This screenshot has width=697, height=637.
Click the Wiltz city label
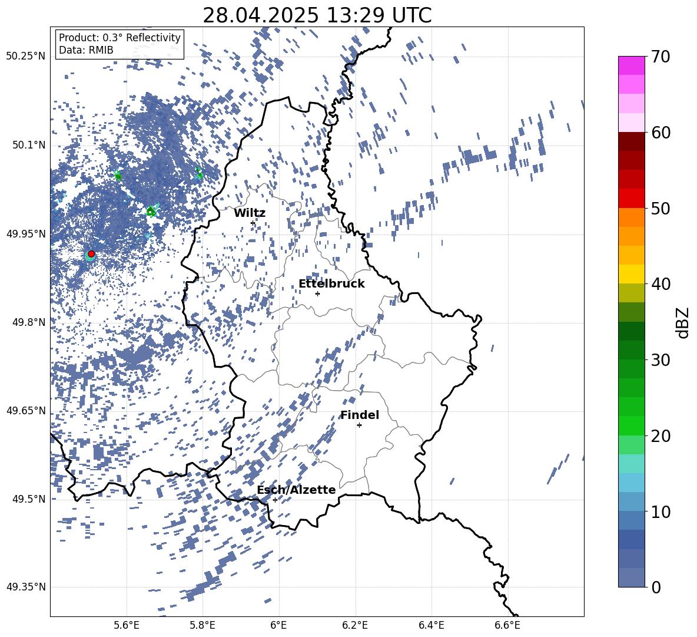click(x=250, y=213)
